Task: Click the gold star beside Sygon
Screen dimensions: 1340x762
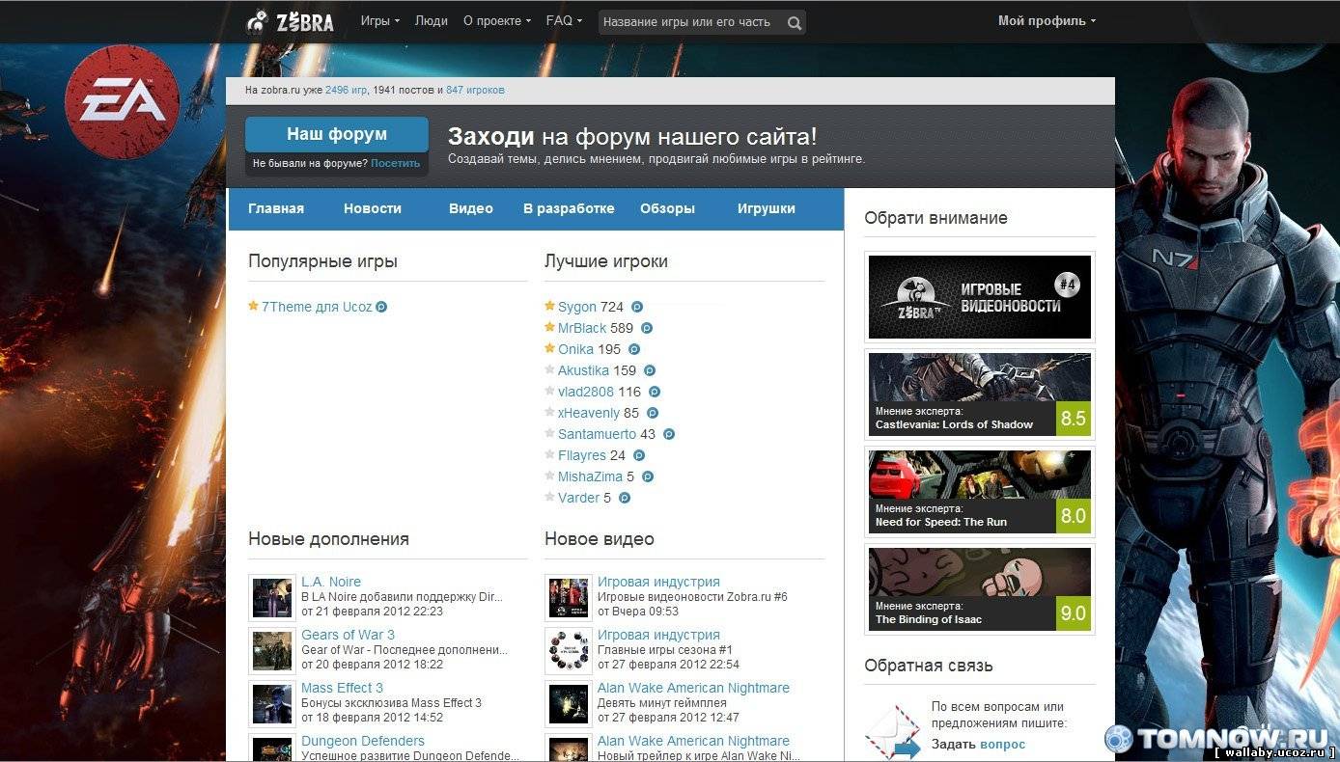Action: pyautogui.click(x=549, y=306)
